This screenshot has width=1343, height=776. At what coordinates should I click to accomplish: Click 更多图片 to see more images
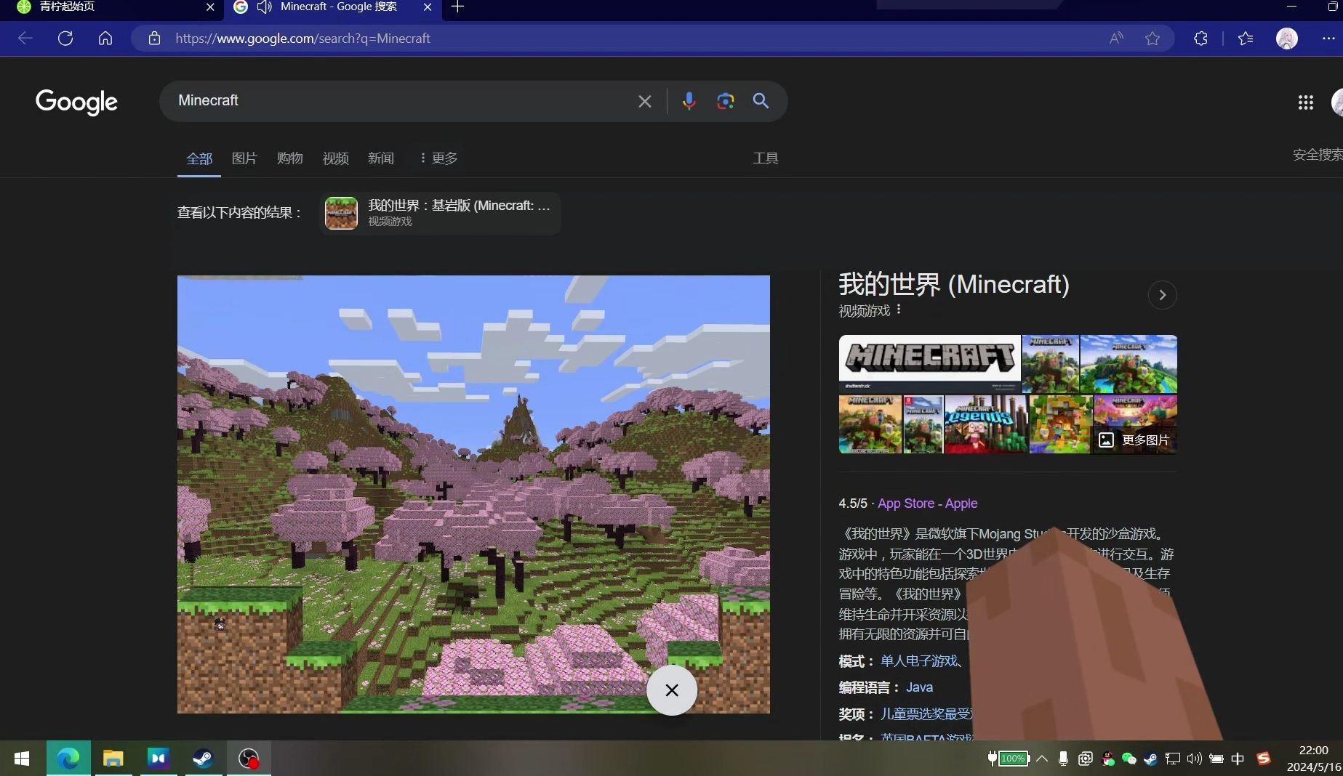(x=1135, y=440)
